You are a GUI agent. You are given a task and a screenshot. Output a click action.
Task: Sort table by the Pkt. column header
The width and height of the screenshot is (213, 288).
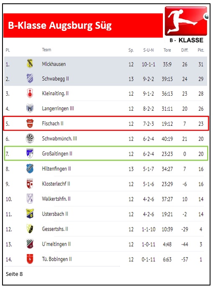(x=201, y=50)
